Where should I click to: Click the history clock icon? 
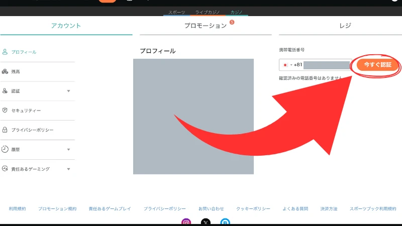[x=5, y=149]
